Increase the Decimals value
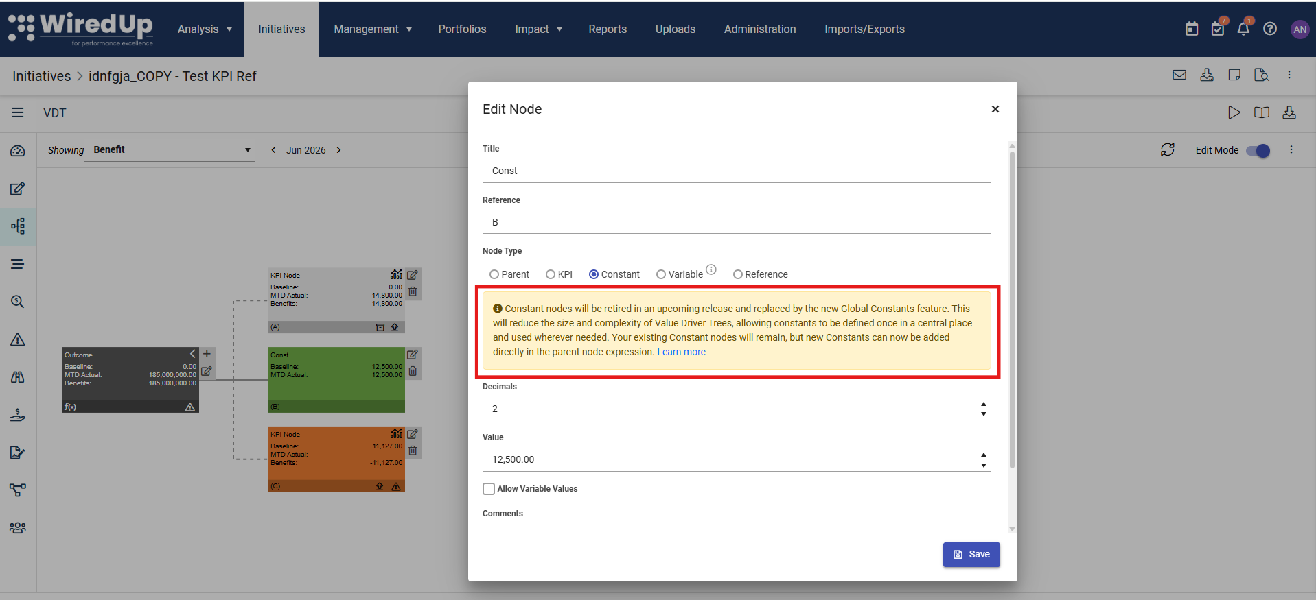Image resolution: width=1316 pixels, height=600 pixels. 984,405
